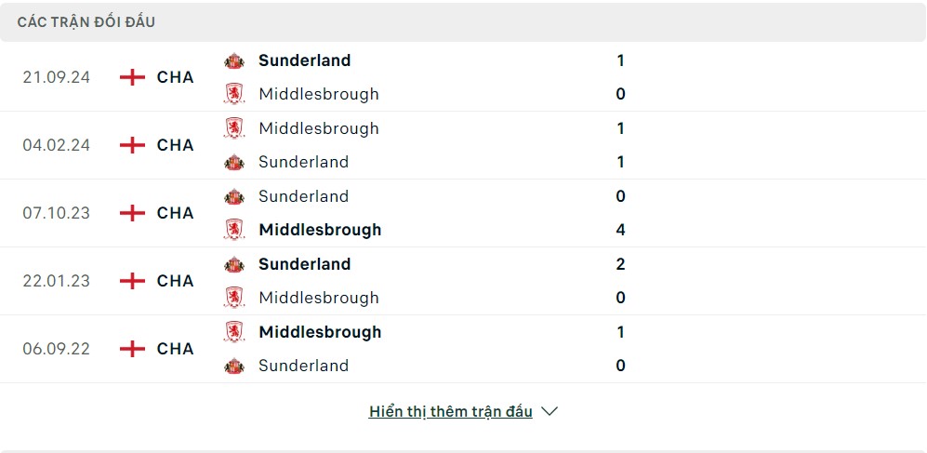
Task: Click England flag icon for 07.10.23 match
Action: click(x=132, y=213)
